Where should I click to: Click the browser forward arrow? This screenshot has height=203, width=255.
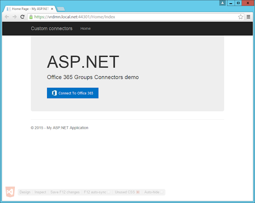tap(15, 17)
